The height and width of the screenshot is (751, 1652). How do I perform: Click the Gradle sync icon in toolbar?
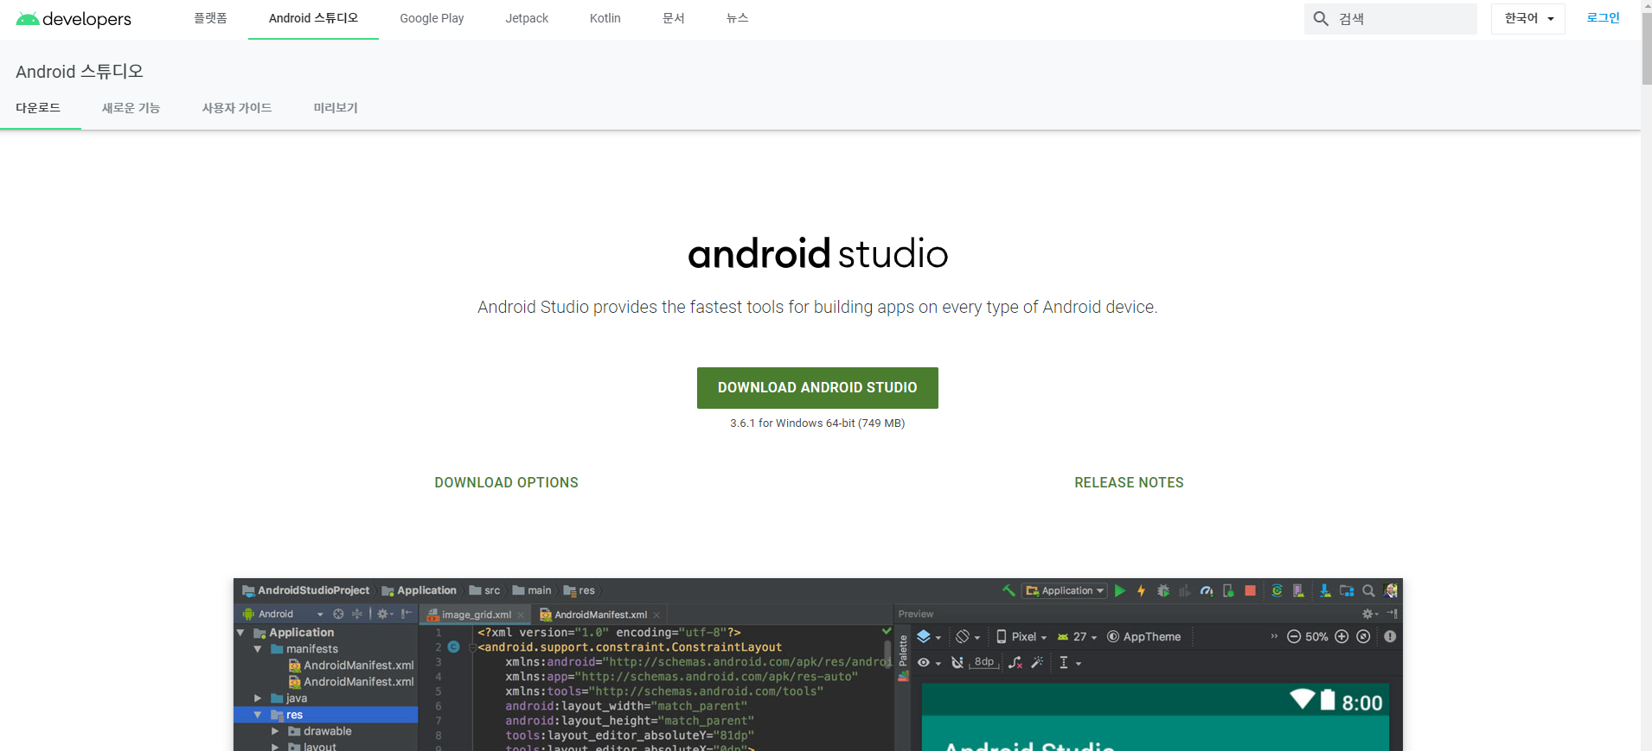click(1277, 590)
